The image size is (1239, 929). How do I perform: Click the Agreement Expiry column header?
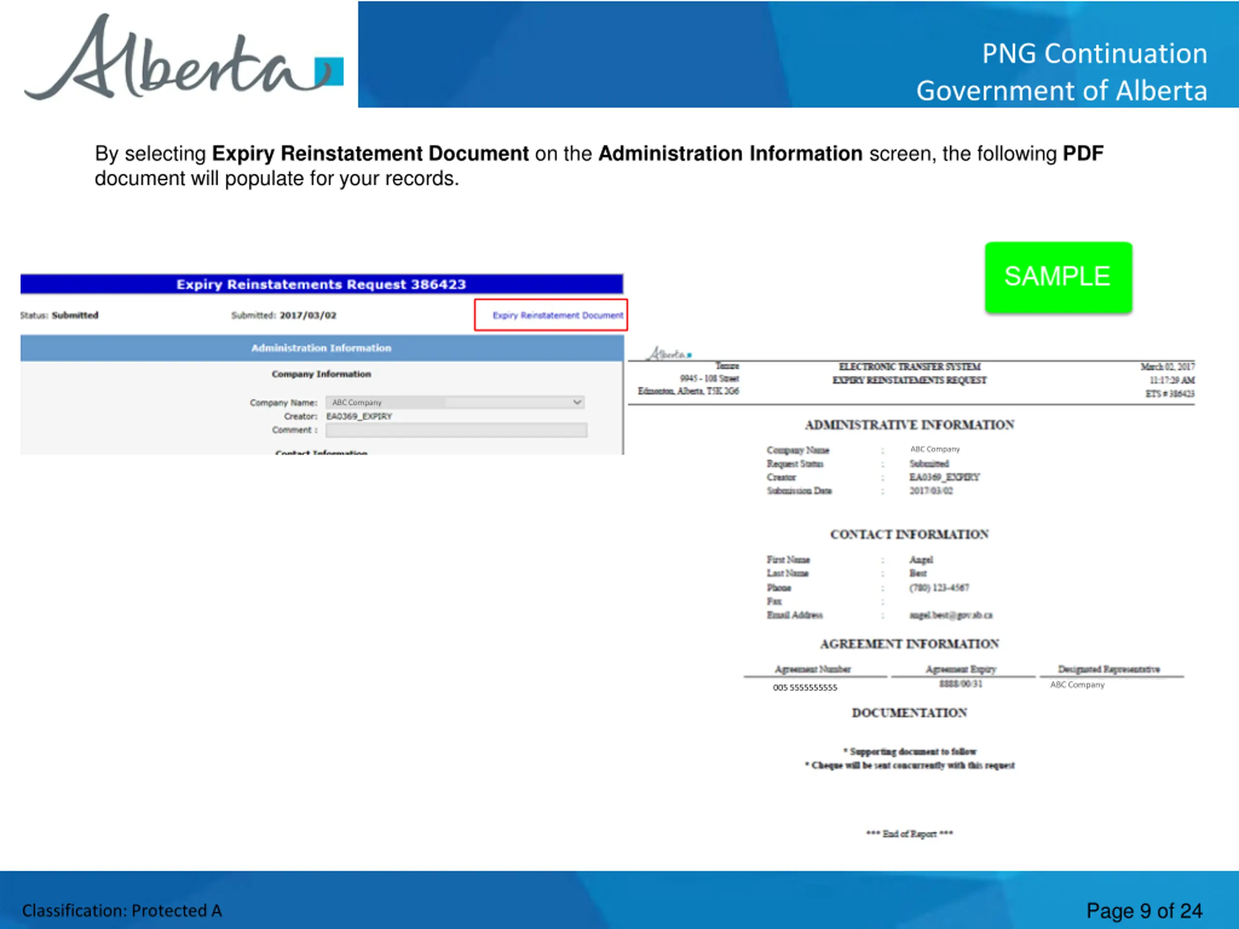click(961, 669)
